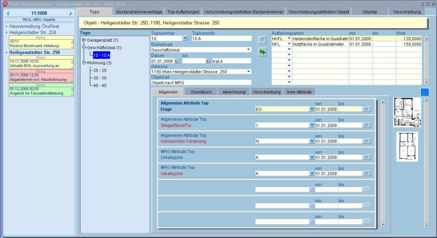437x238 pixels.
Task: Click the Wert cell 120,0000
Action: coord(409,39)
